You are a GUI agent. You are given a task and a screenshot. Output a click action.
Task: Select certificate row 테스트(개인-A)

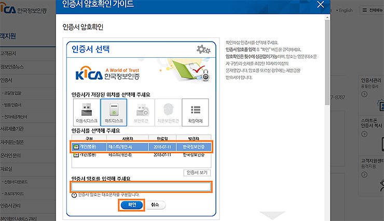(141, 147)
